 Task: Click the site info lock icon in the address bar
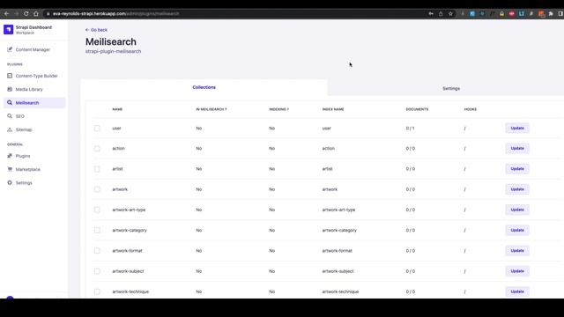[x=48, y=14]
